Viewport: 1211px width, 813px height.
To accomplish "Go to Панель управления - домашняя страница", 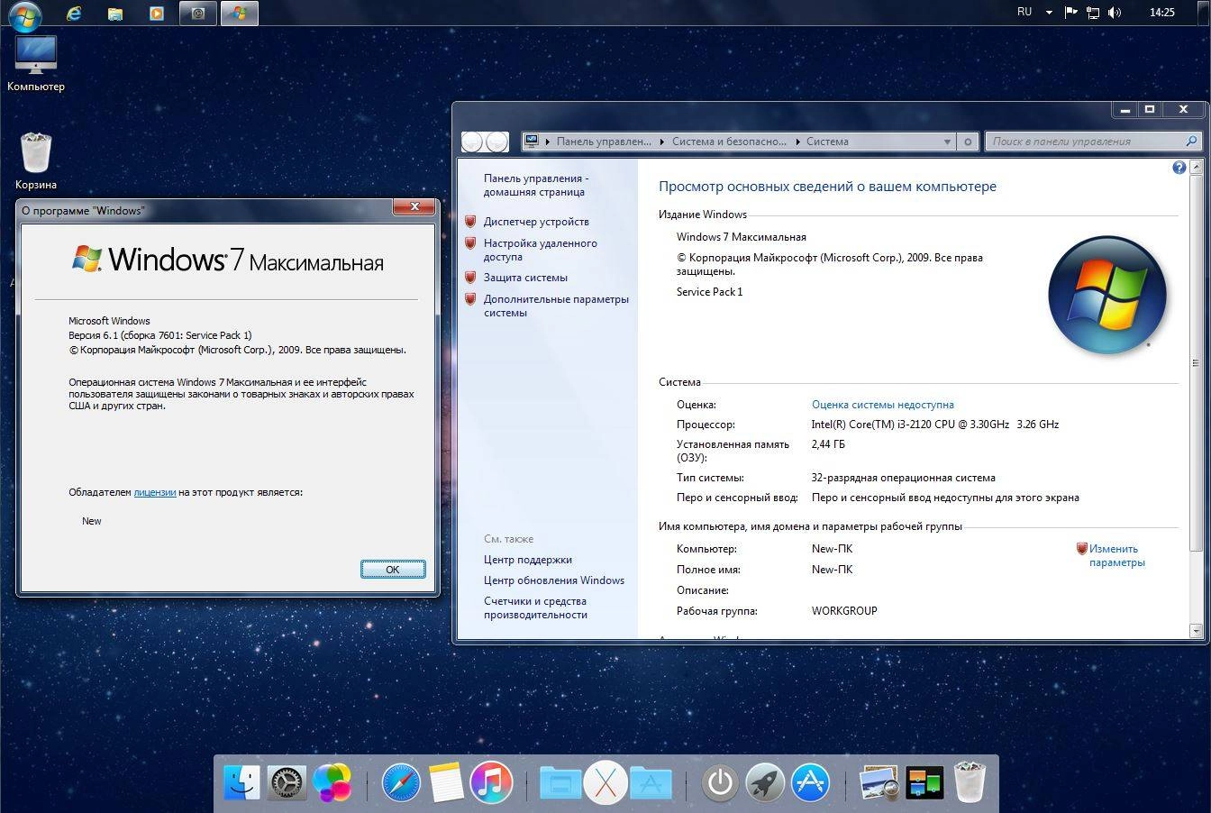I will [x=536, y=185].
